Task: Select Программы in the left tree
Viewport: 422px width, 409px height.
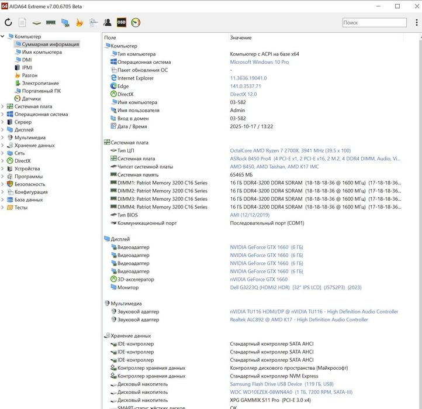Action: [x=29, y=177]
